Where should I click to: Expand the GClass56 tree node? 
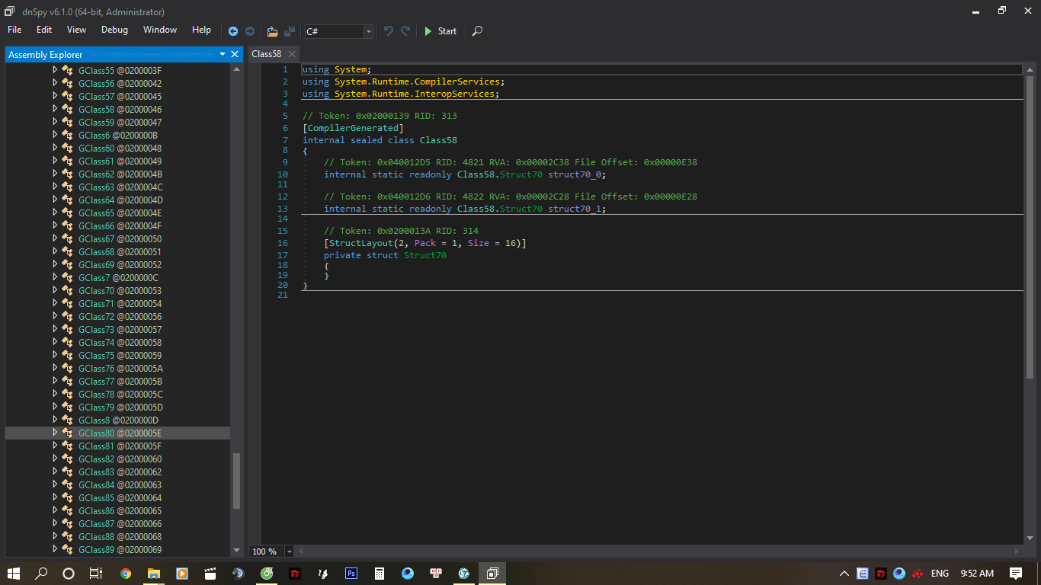pos(55,83)
